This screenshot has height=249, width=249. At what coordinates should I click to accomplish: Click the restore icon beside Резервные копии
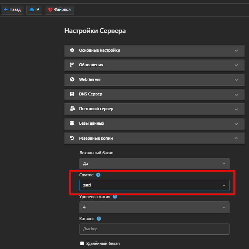[x=72, y=138]
